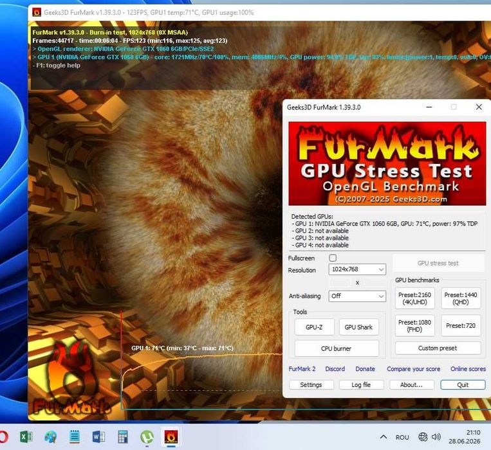Start the GPU stress test button
The image size is (491, 450).
click(438, 264)
